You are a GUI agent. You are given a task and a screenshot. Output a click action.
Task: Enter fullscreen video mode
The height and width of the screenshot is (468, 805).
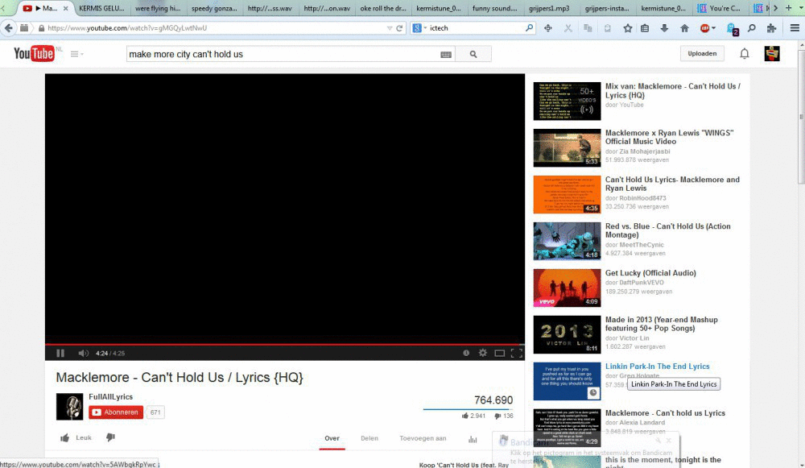click(517, 353)
